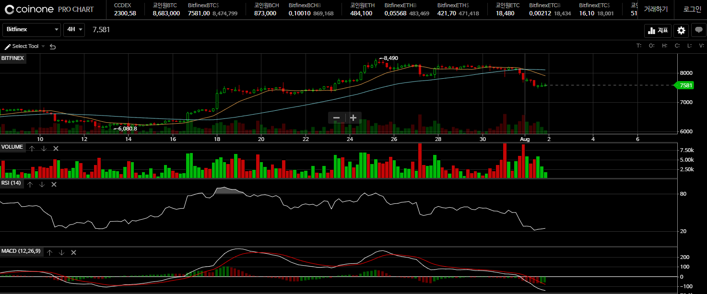Select the BitfinexBCH ticker 0.10010

point(311,9)
